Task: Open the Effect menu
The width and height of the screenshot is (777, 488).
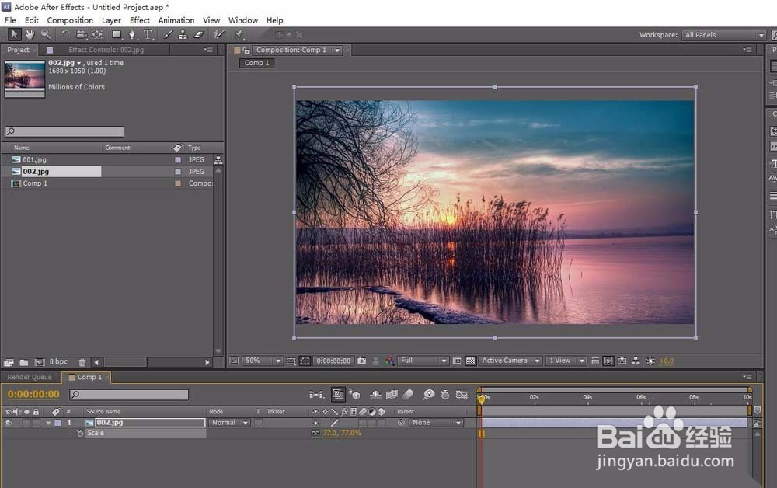Action: pyautogui.click(x=140, y=20)
